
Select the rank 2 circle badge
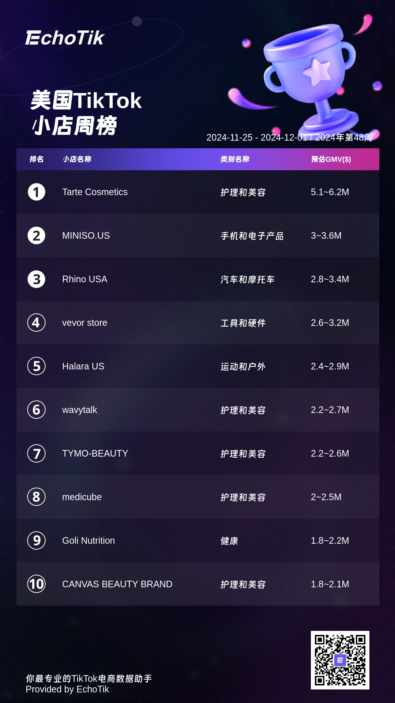point(37,235)
